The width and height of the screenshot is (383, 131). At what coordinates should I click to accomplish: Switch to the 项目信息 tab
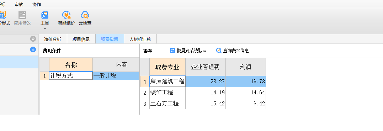pos(81,39)
